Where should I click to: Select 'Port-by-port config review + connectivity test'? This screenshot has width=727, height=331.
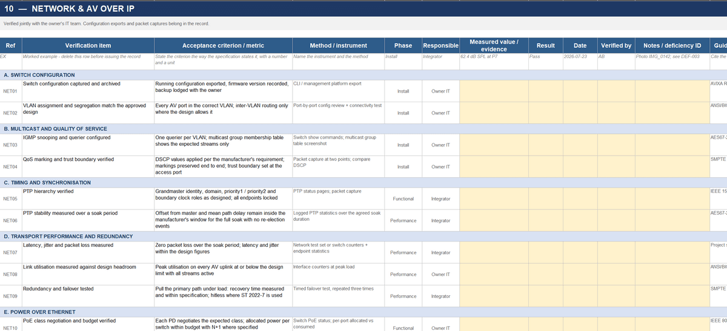pyautogui.click(x=338, y=113)
